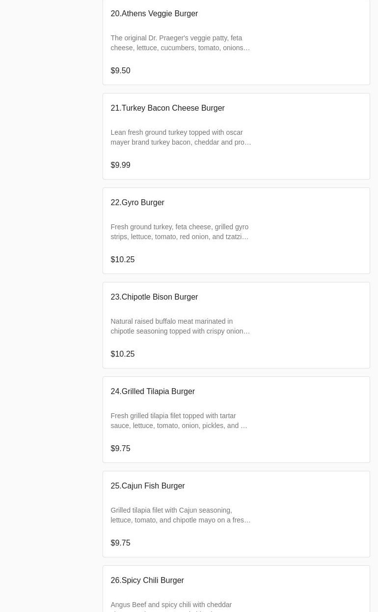
Task: Open the Gyro Burger menu item
Action: coord(137,203)
